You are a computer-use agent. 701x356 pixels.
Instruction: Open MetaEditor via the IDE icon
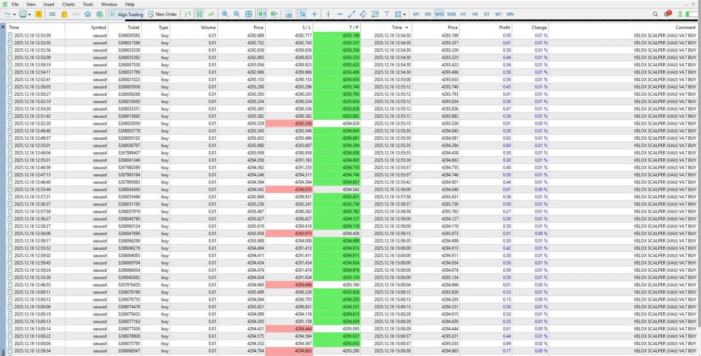point(53,14)
